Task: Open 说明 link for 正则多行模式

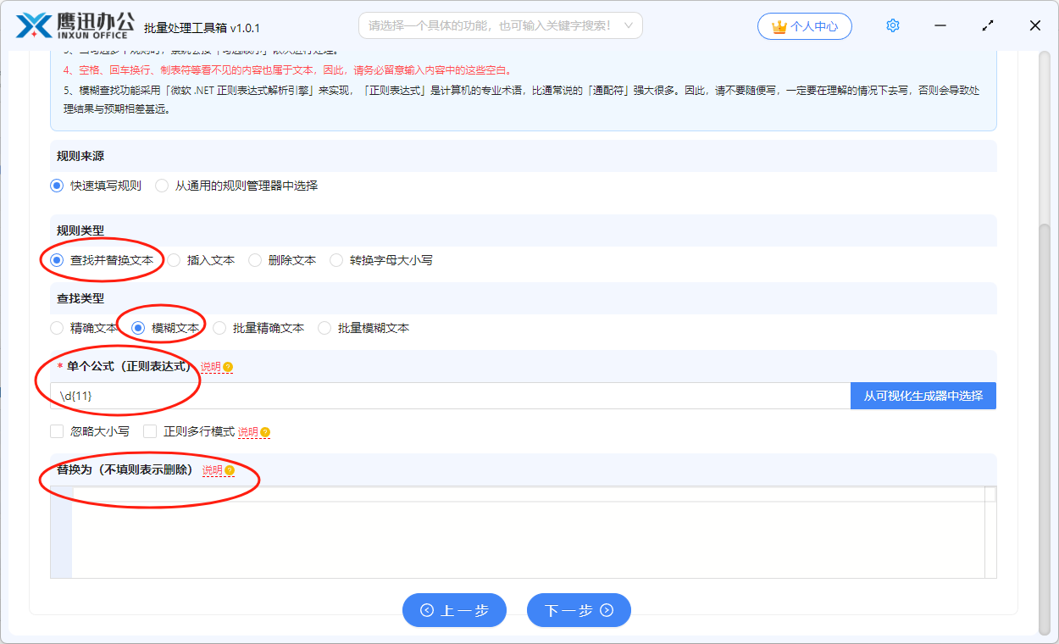Action: pyautogui.click(x=248, y=432)
